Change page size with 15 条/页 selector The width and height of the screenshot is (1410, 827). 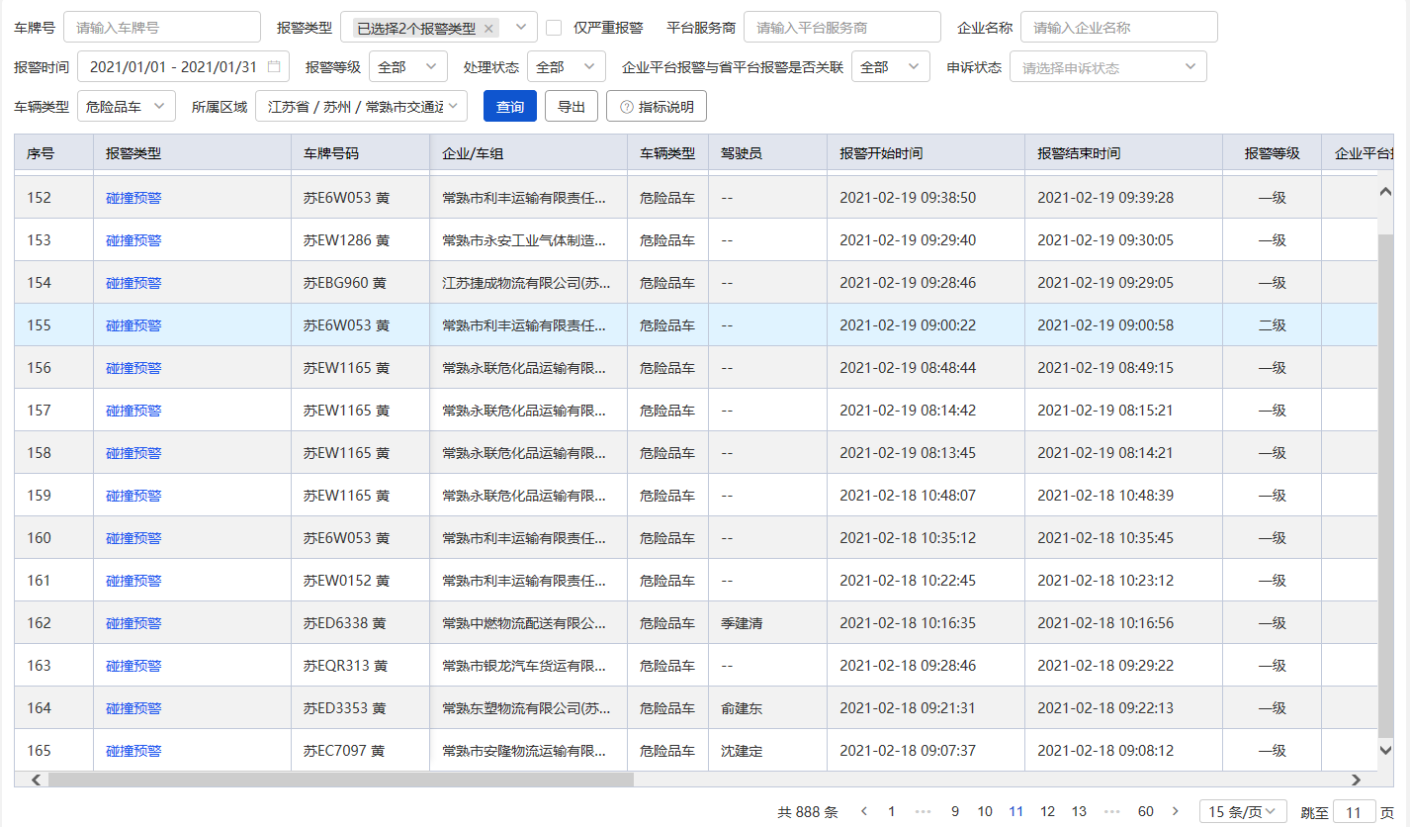(1243, 812)
